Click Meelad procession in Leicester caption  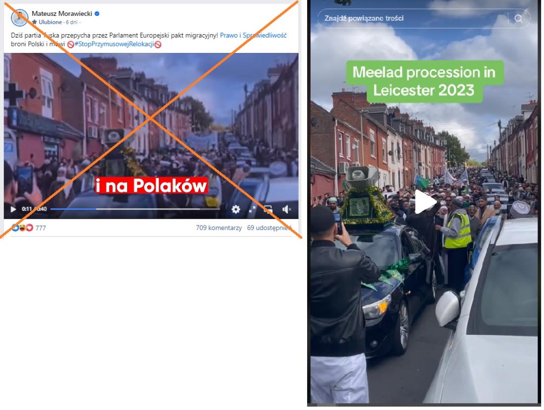click(x=424, y=82)
